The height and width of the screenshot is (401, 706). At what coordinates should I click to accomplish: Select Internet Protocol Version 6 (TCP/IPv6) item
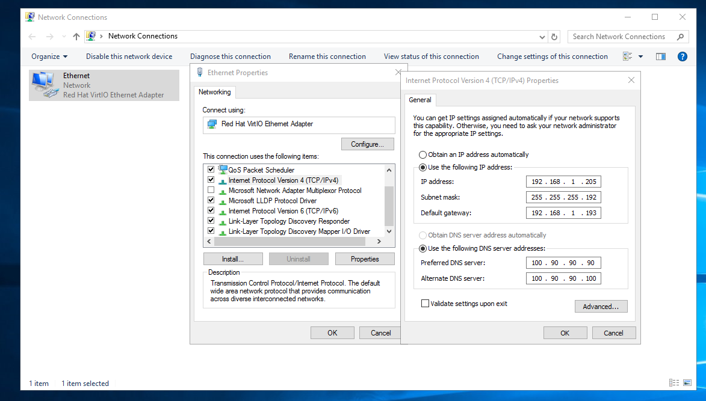283,211
